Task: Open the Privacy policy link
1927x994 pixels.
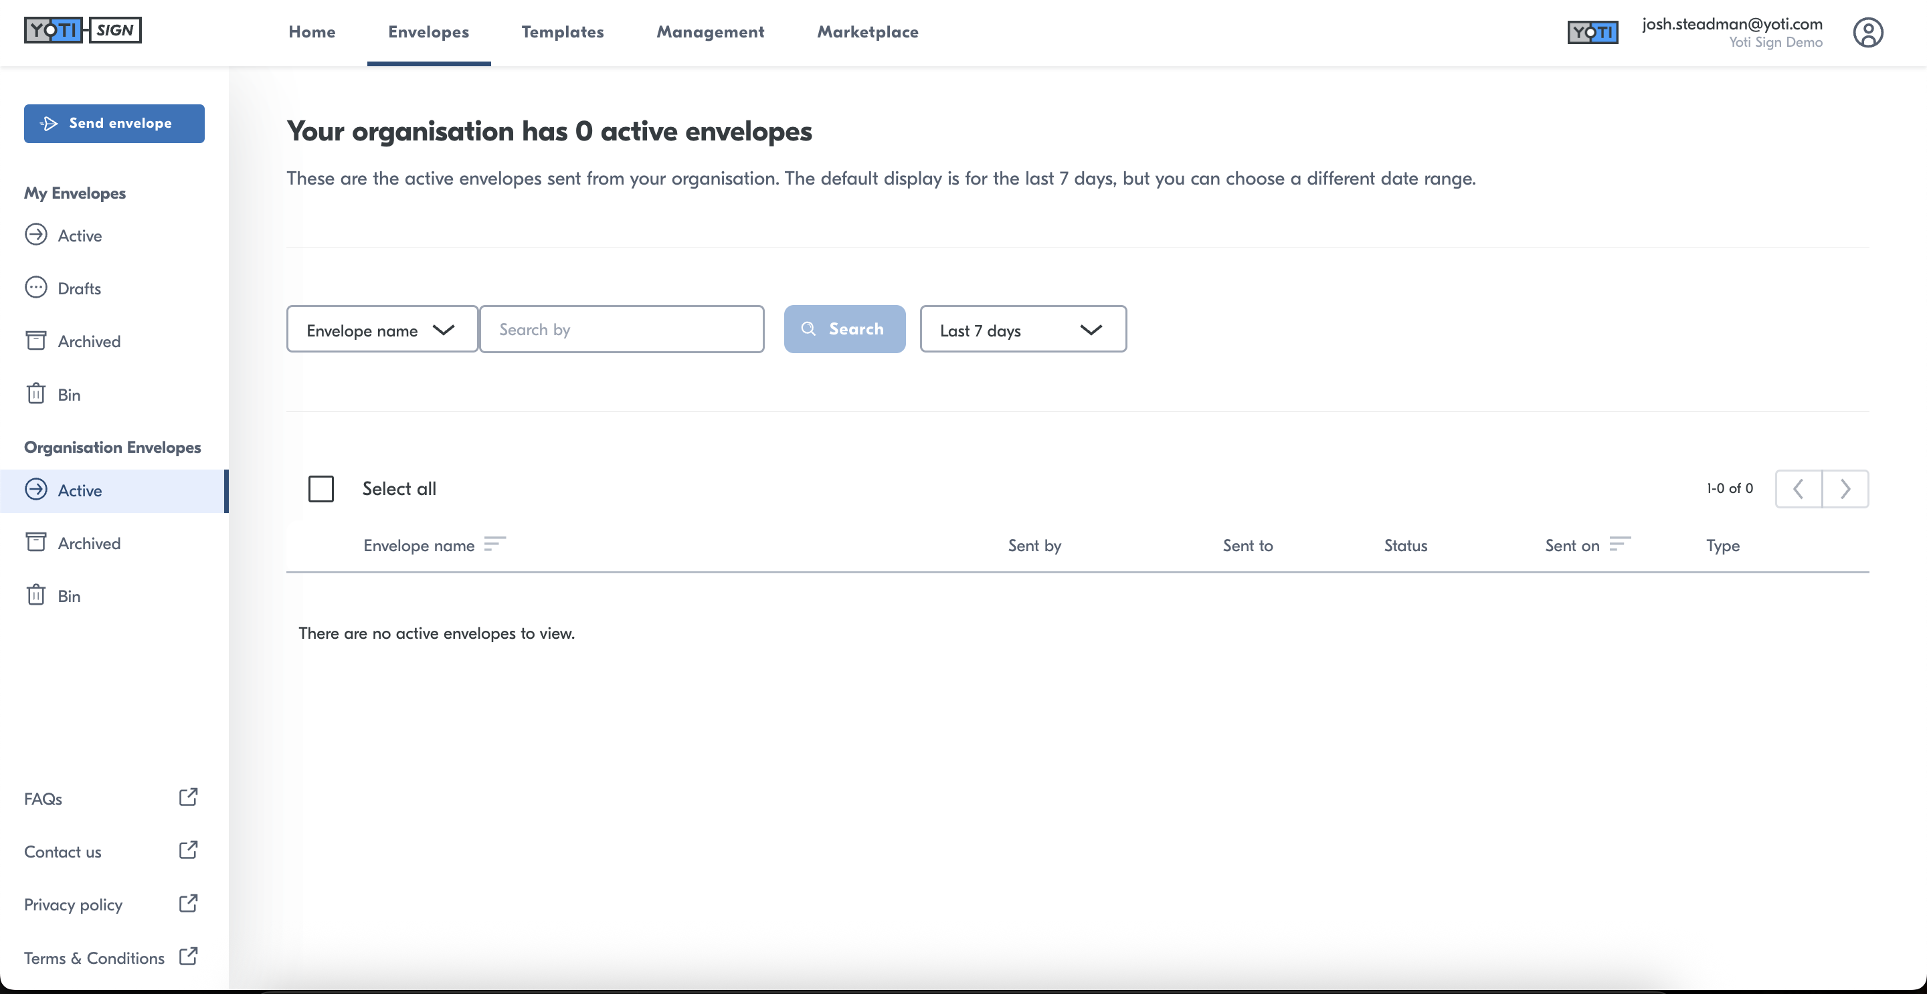Action: coord(74,905)
